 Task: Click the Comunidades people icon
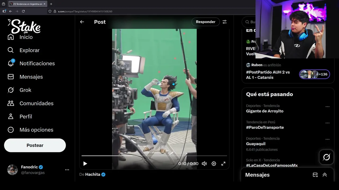(11, 103)
